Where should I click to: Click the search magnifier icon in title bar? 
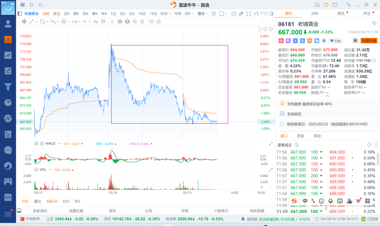[40, 5]
